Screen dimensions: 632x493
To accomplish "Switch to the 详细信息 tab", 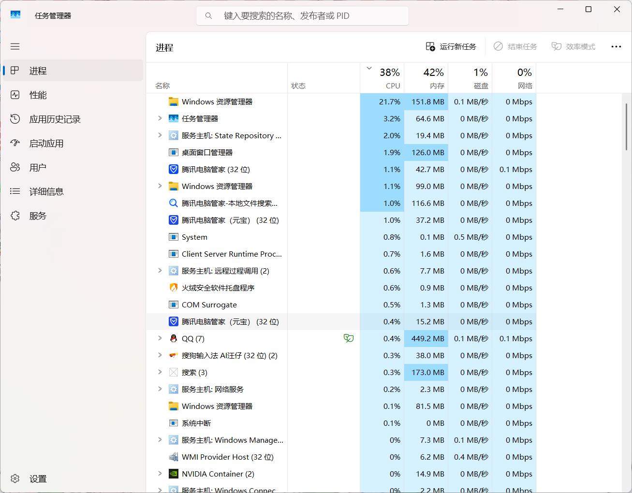I will coord(73,191).
